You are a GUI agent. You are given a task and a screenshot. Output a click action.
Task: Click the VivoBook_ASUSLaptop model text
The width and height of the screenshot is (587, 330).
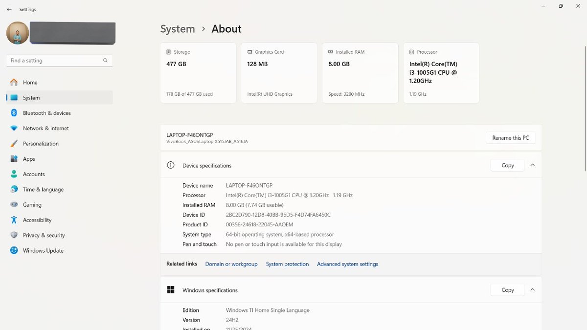coord(207,141)
